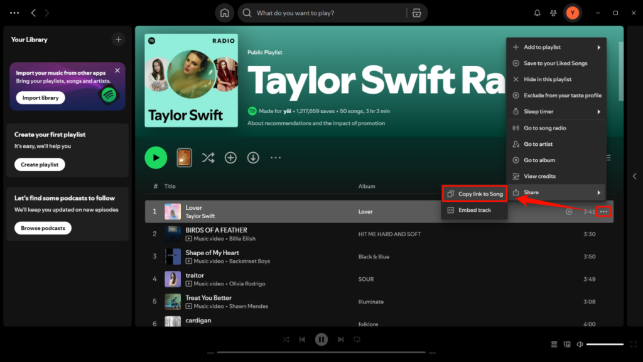Open the SOUR album link
The width and height of the screenshot is (643, 362).
coord(366,280)
